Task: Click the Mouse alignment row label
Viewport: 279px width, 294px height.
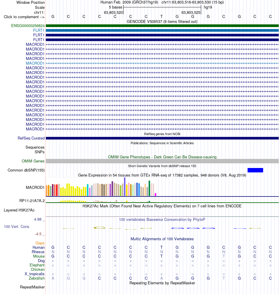Action: [x=39, y=256]
